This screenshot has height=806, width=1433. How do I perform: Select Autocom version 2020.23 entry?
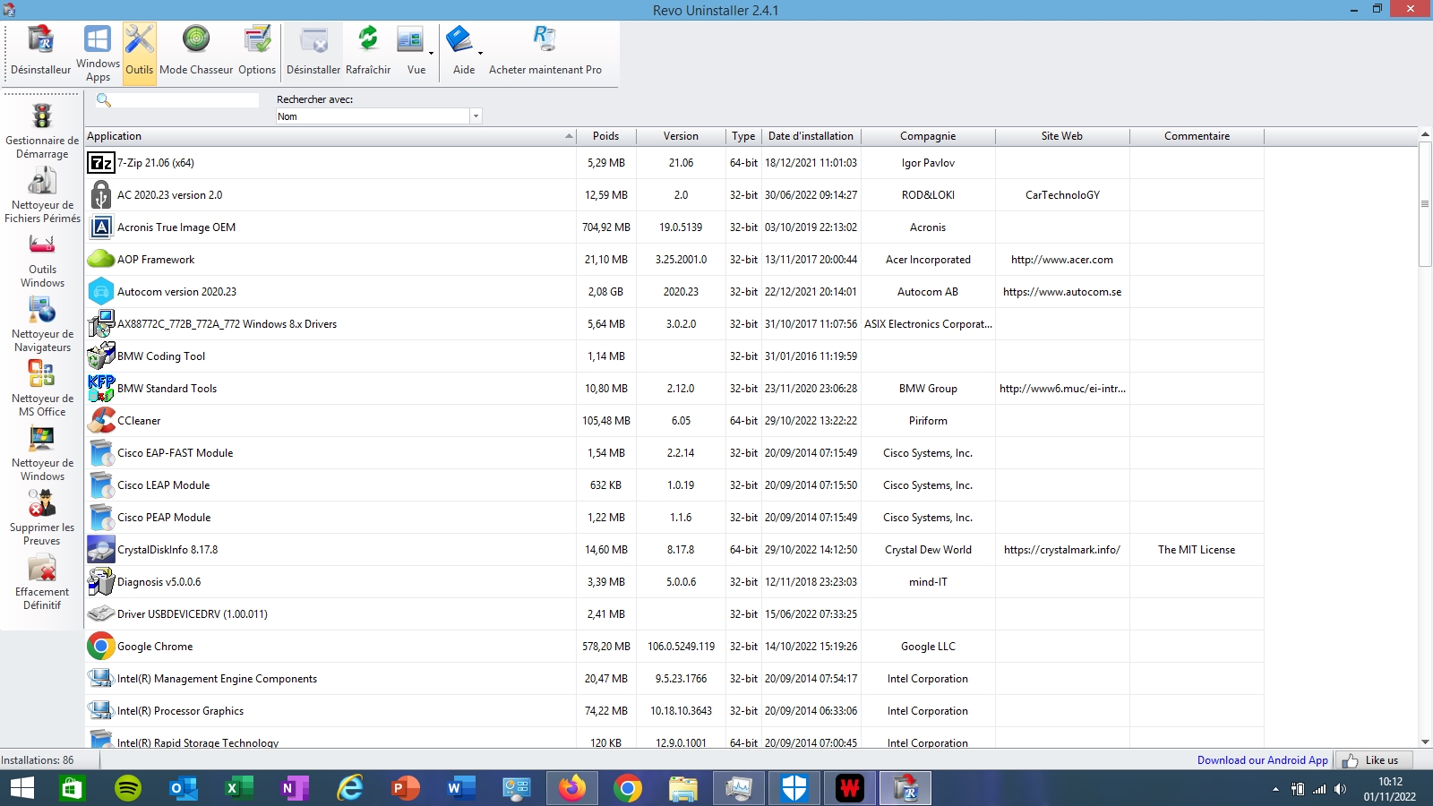coord(674,292)
